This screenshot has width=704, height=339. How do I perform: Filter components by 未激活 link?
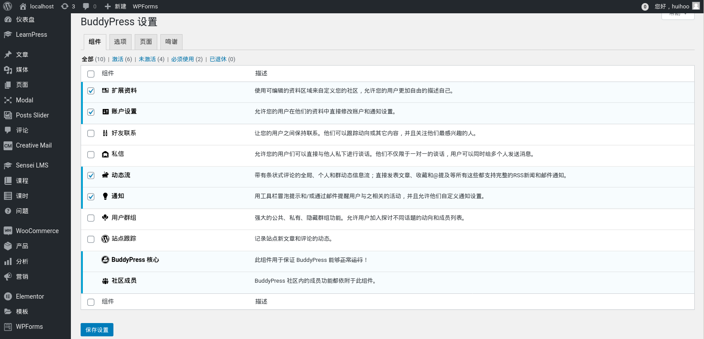(x=147, y=59)
